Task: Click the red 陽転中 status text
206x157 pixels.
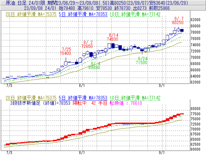Action: [x=80, y=103]
